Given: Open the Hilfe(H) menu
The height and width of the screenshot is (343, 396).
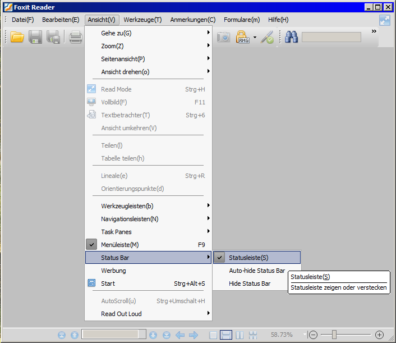Looking at the screenshot, I should point(278,20).
